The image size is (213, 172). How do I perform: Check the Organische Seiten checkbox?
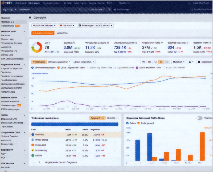(115, 68)
